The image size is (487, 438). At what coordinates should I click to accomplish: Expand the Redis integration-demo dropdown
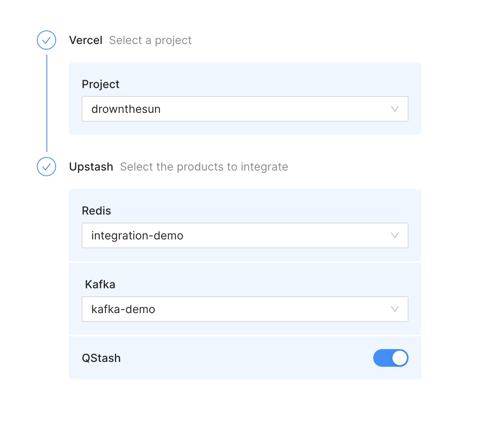tap(245, 235)
